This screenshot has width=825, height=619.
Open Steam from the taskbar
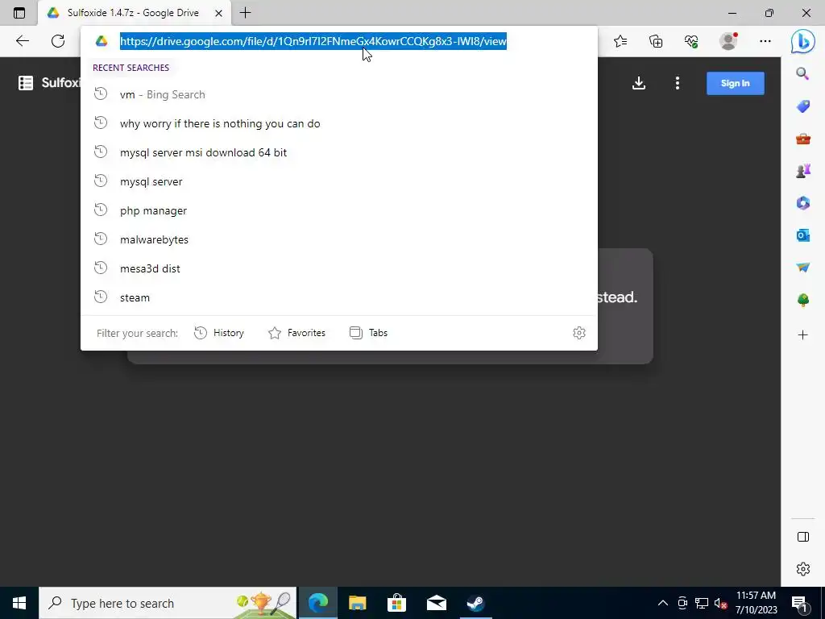point(475,603)
